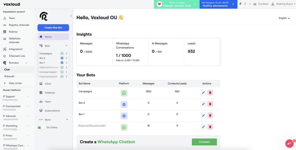Open Chiamami ora in the sidebar
The height and width of the screenshot is (150, 296).
[x=17, y=56]
